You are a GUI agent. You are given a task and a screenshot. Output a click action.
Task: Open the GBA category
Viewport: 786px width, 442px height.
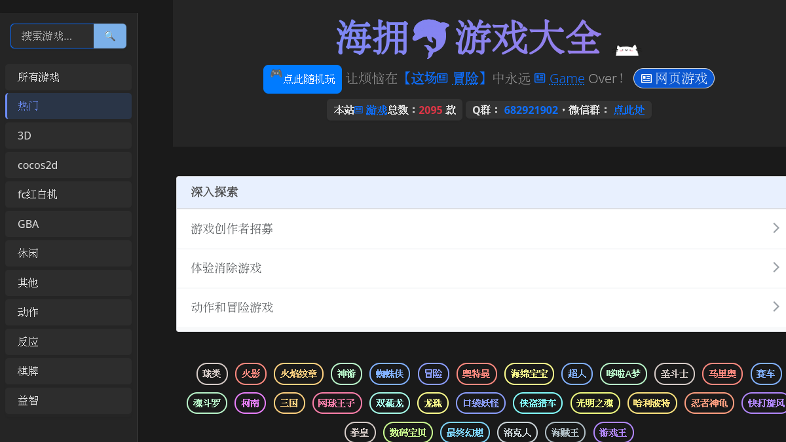(x=69, y=224)
